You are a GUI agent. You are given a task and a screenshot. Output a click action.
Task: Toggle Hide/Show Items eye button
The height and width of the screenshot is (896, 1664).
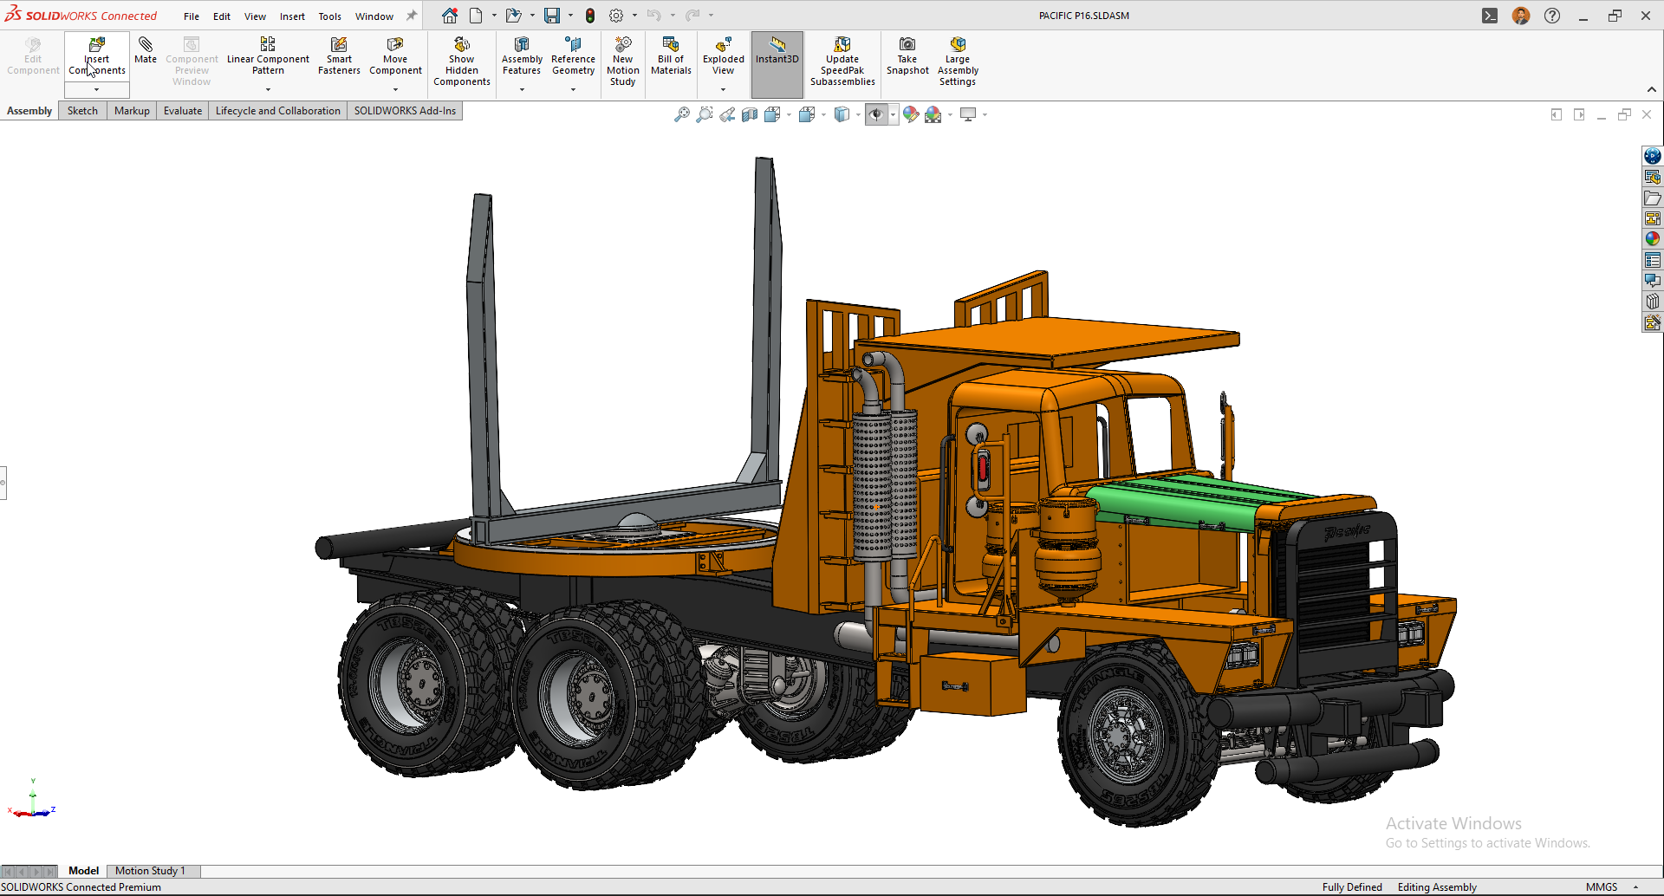[875, 114]
